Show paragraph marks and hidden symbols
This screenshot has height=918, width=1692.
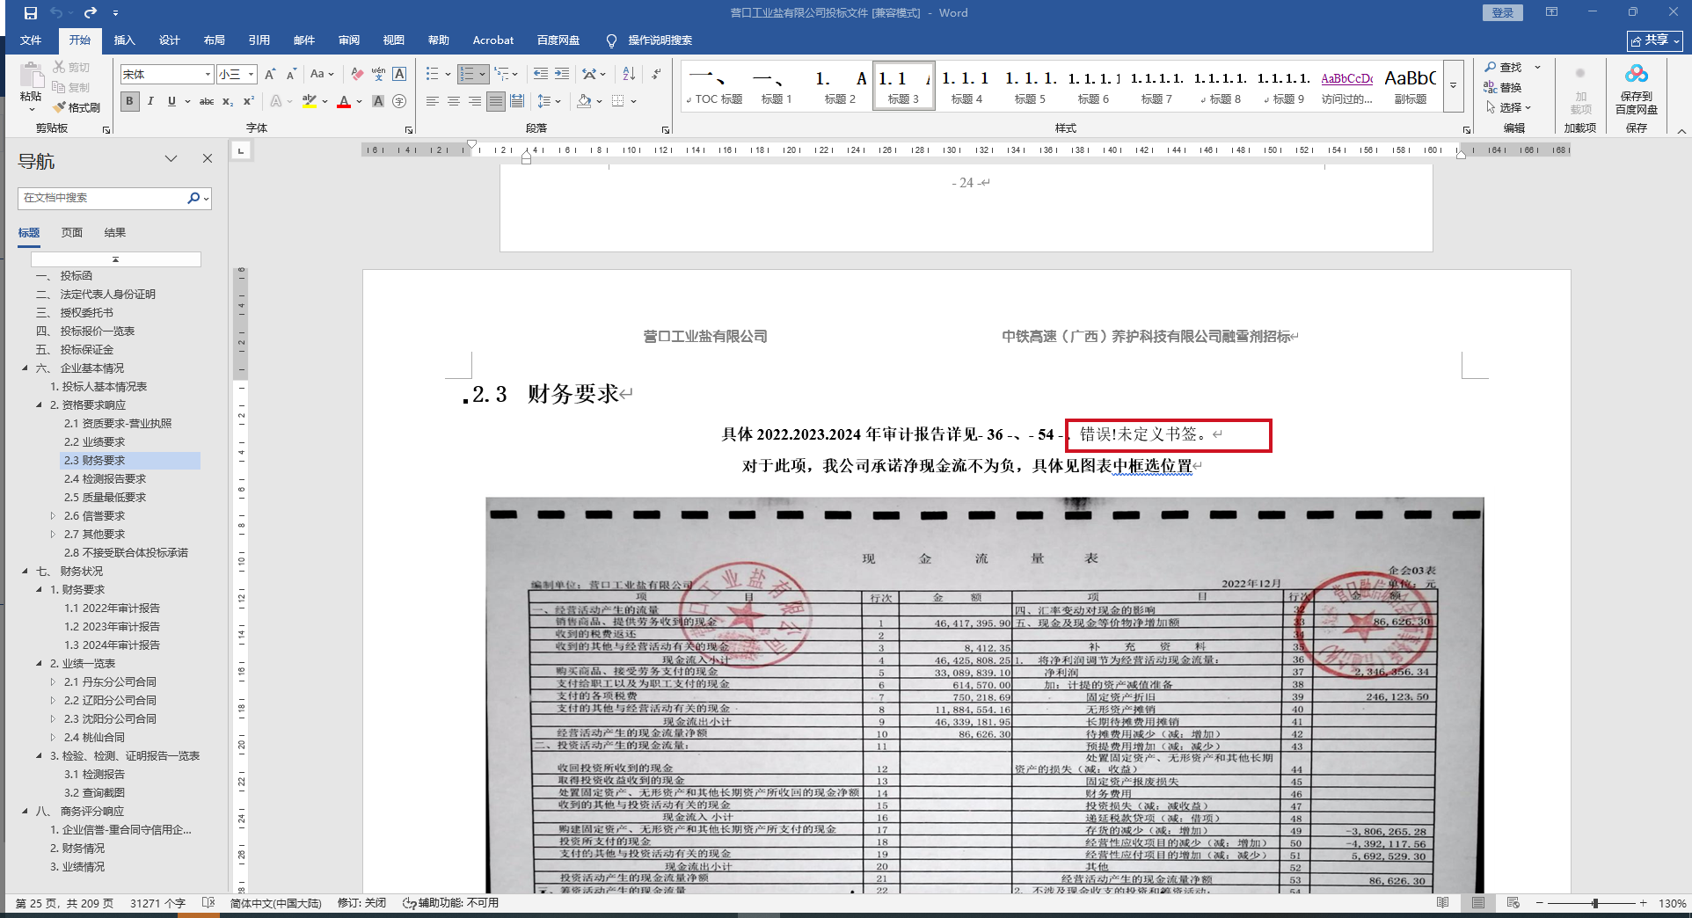pos(657,75)
